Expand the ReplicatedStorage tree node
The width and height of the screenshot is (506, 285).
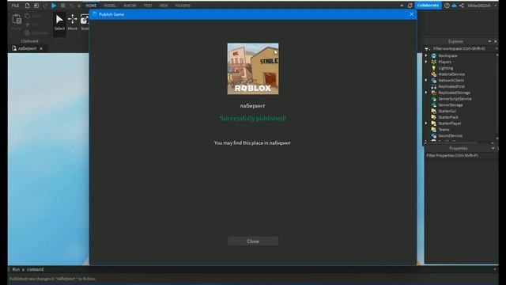pos(426,93)
